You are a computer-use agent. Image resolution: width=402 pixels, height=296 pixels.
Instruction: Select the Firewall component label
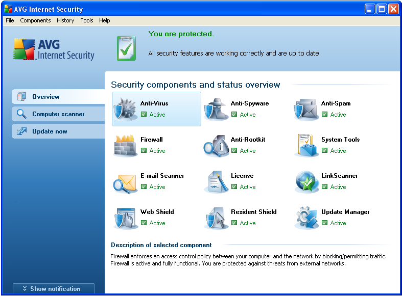[152, 139]
